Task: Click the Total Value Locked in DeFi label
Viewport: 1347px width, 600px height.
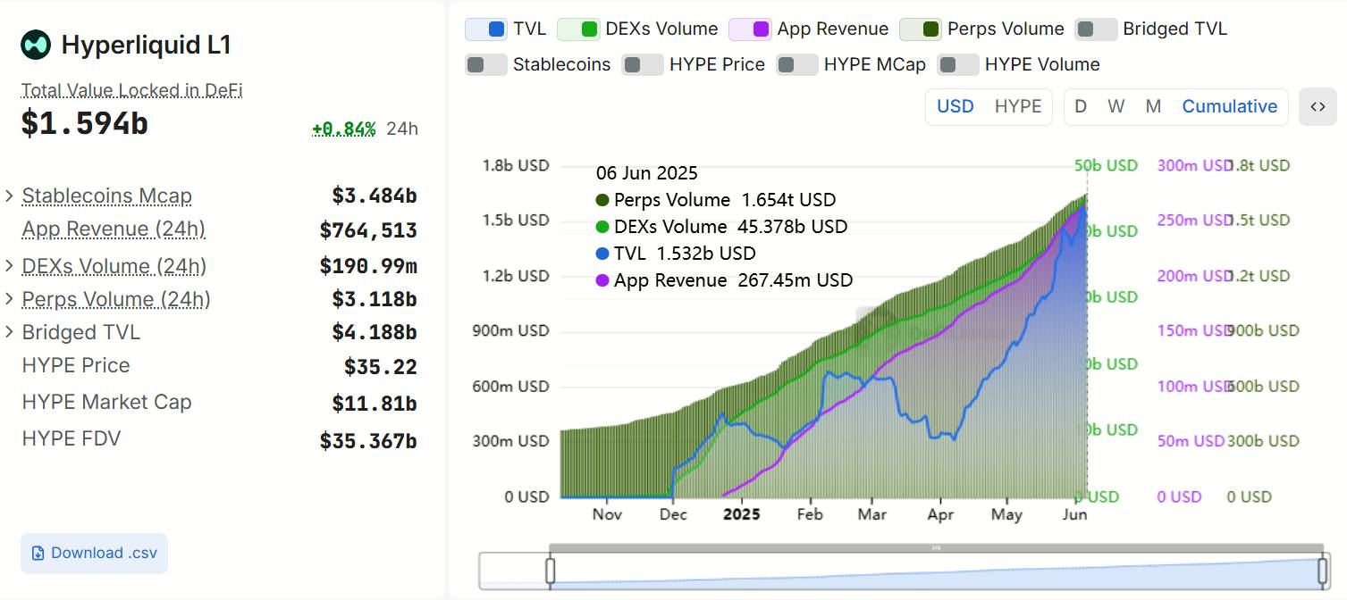Action: [x=132, y=90]
